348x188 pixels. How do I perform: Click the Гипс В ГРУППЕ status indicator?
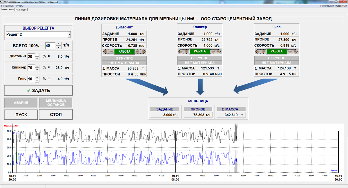tap(276, 58)
